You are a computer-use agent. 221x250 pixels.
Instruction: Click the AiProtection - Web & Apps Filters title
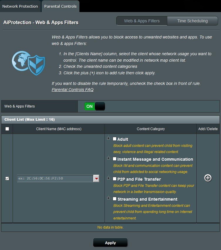click(41, 23)
